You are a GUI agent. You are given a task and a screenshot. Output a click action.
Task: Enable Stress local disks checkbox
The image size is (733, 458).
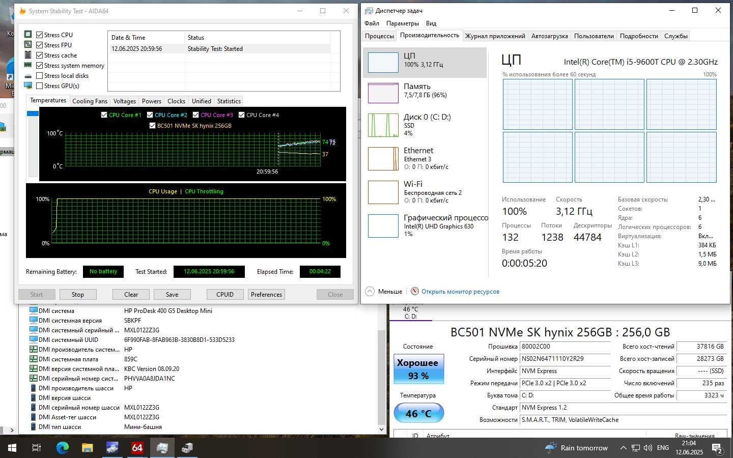coord(39,75)
